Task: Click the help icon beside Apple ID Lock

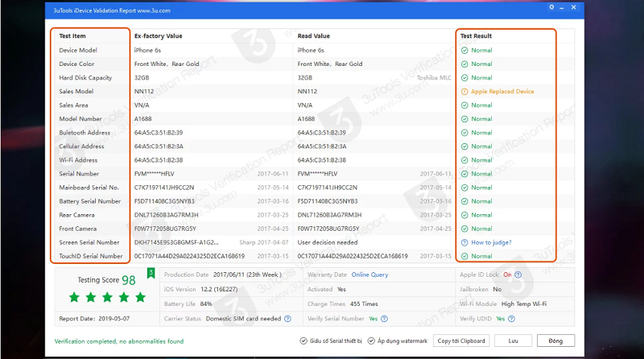Action: pyautogui.click(x=518, y=274)
